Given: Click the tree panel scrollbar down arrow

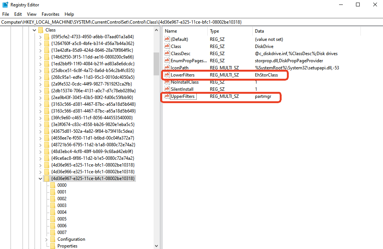Looking at the screenshot, I should pos(156,246).
